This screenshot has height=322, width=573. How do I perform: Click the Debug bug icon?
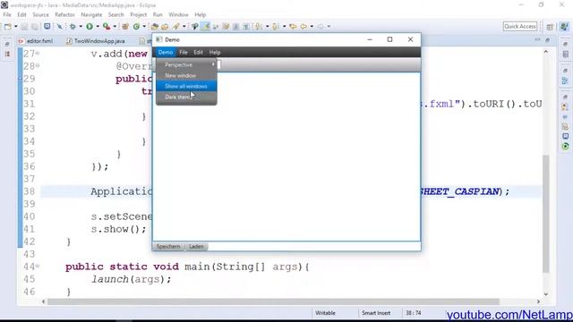[73, 26]
